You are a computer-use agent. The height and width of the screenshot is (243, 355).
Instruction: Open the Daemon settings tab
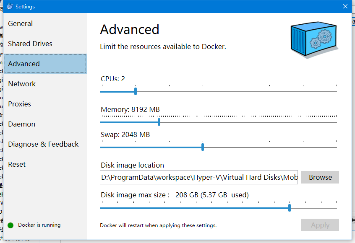tap(45, 124)
